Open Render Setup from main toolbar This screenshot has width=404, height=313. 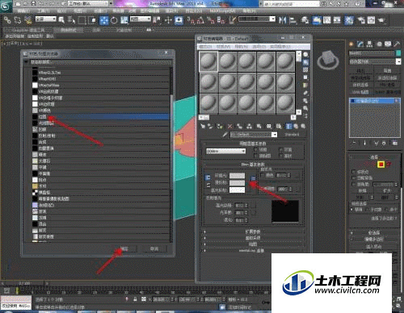360,20
